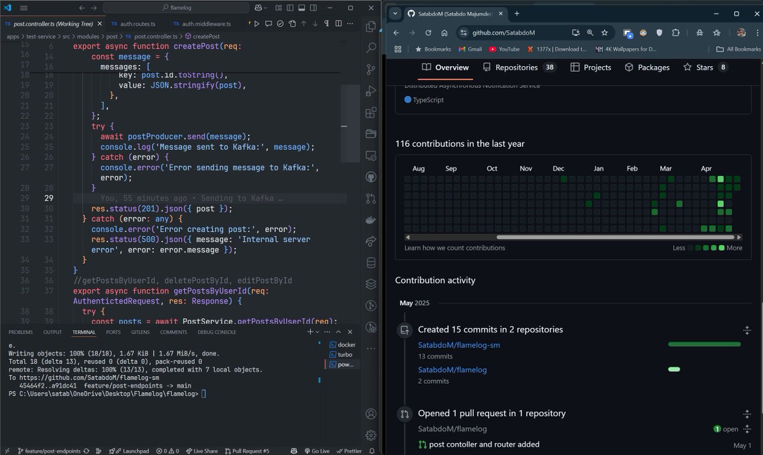The image size is (763, 455).
Task: Open database icon in VS Code activity bar
Action: (x=371, y=263)
